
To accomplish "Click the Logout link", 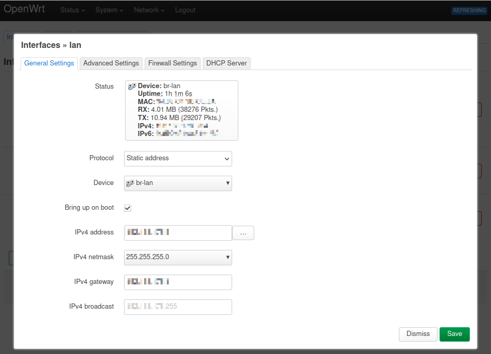I will [x=185, y=10].
